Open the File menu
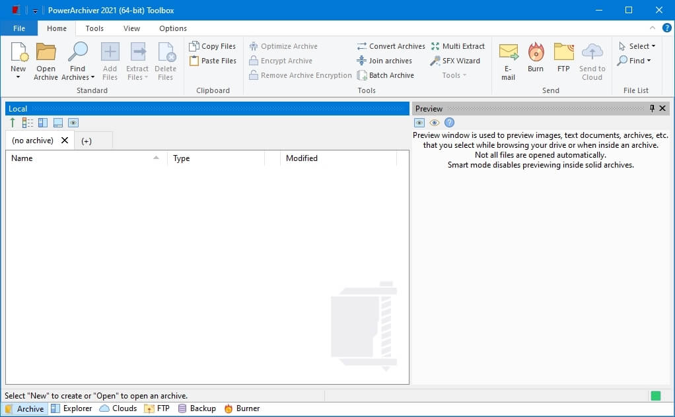The image size is (675, 417). (x=19, y=28)
